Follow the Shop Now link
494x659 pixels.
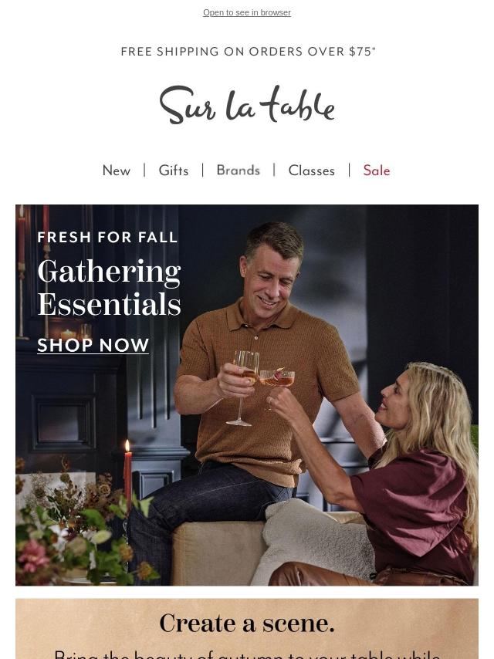point(93,346)
